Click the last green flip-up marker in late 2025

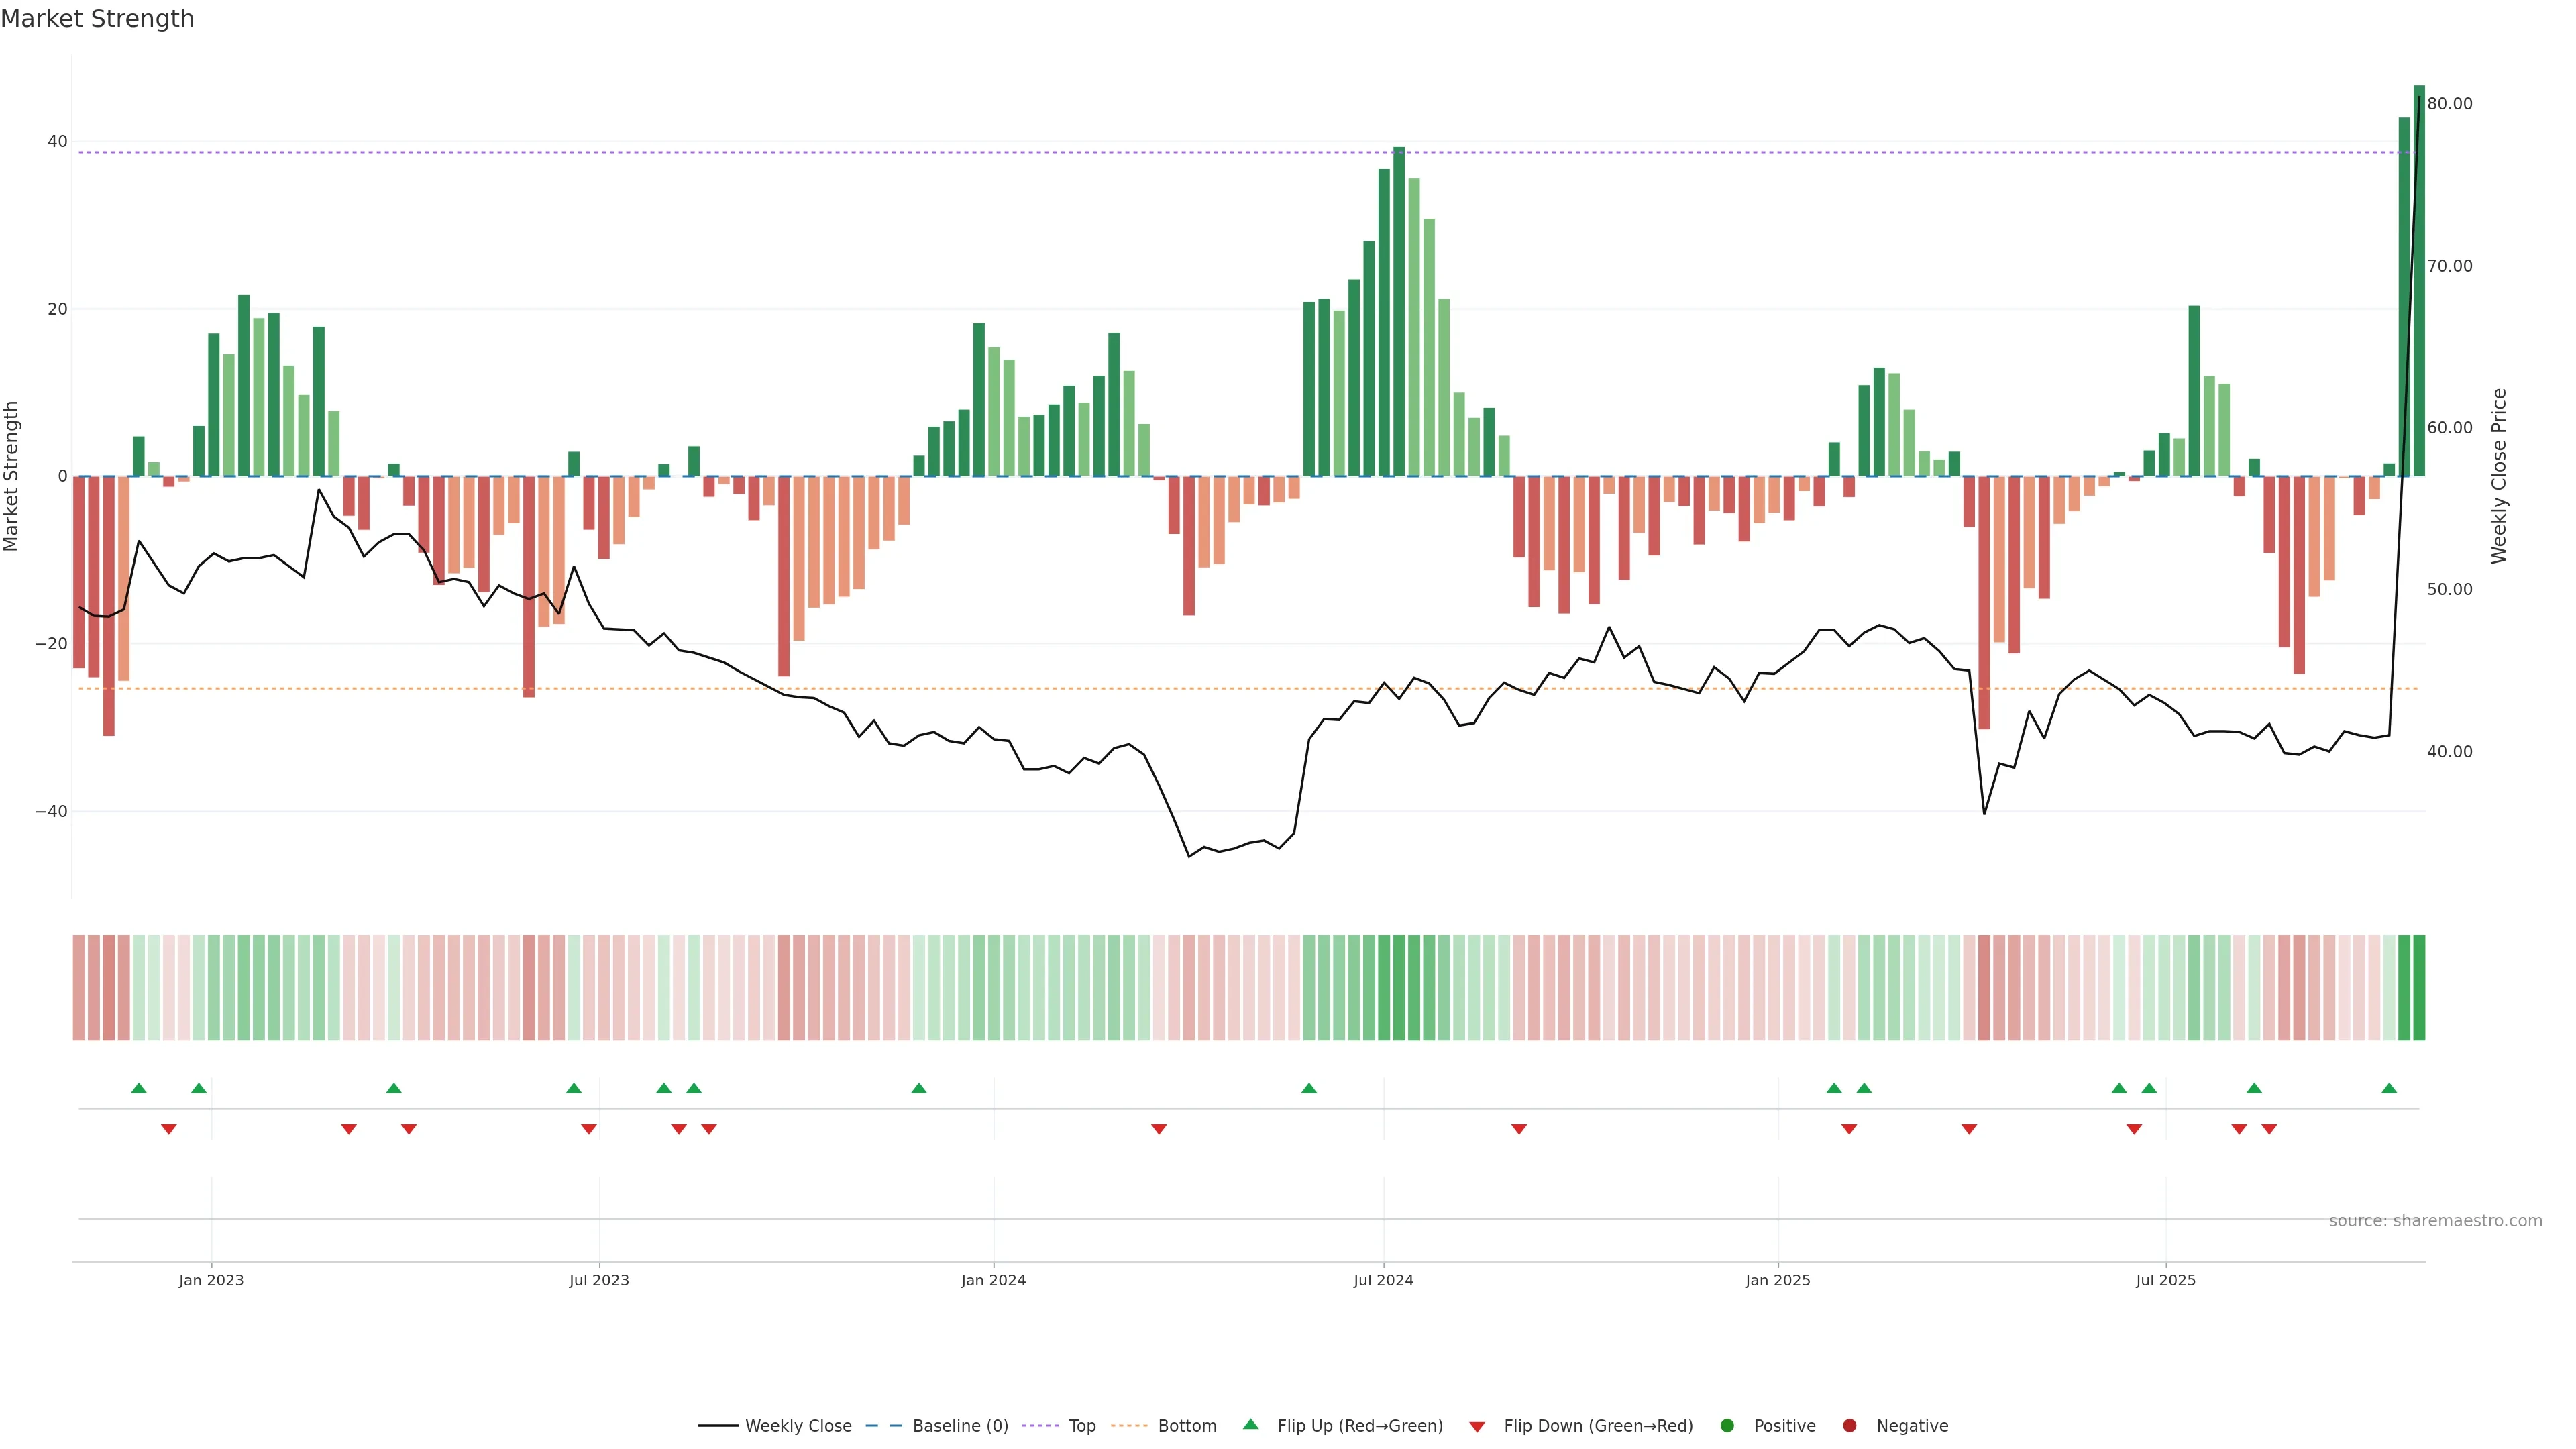click(x=2389, y=1088)
